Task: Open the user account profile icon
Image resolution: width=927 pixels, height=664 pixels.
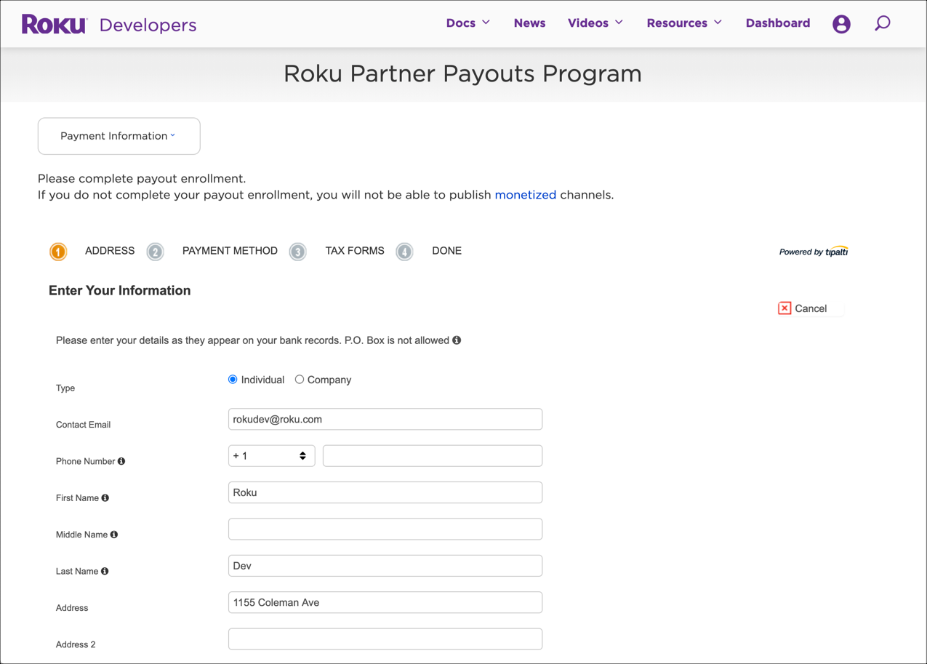Action: (x=841, y=23)
